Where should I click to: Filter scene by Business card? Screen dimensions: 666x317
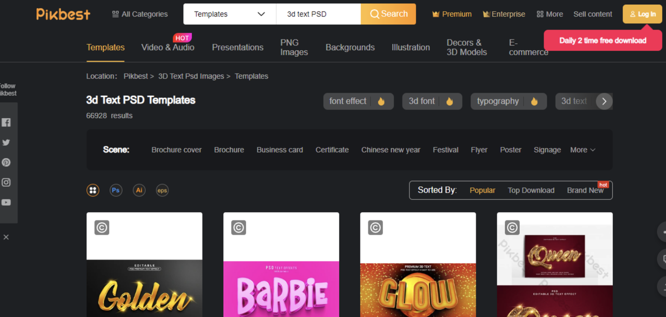pyautogui.click(x=279, y=150)
